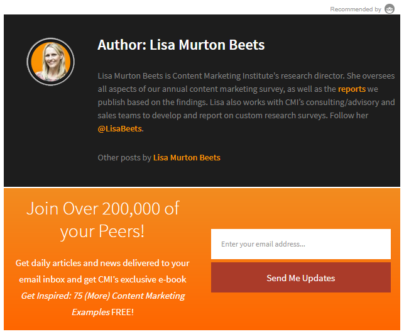
Task: Click the Send Me Updates button
Action: pos(301,277)
